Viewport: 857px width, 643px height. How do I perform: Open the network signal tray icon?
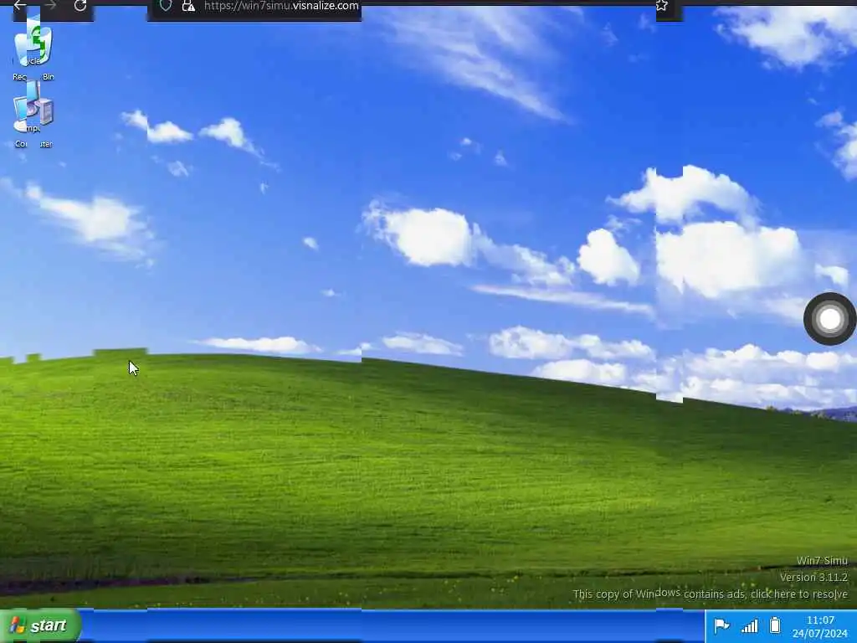(x=749, y=625)
